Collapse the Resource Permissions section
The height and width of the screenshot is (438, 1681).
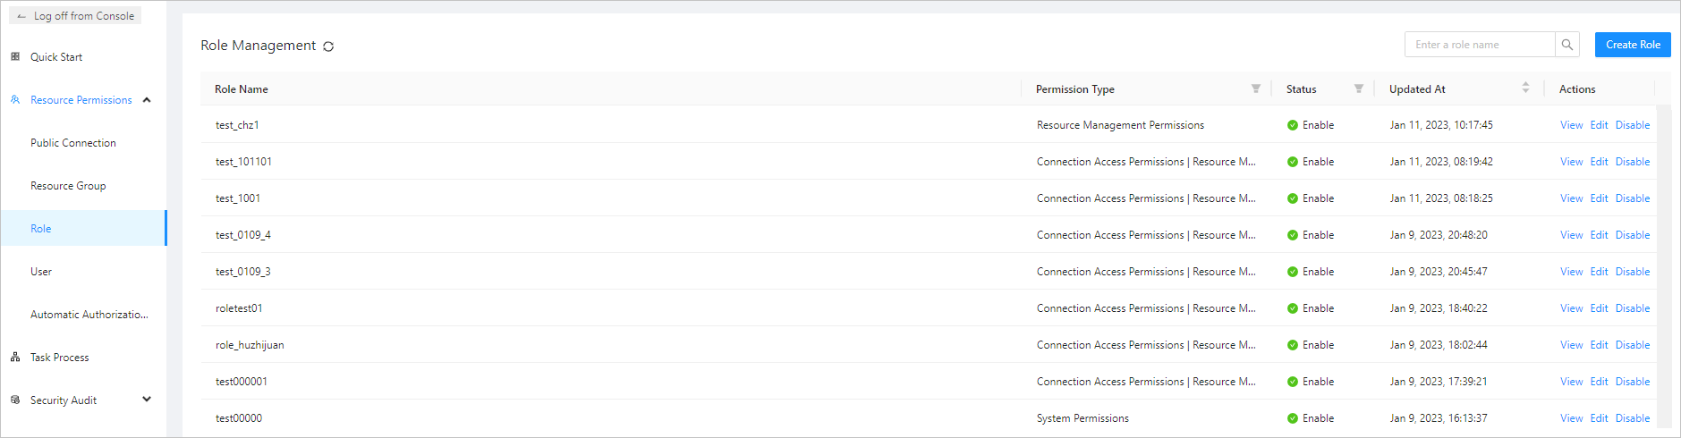tap(147, 100)
